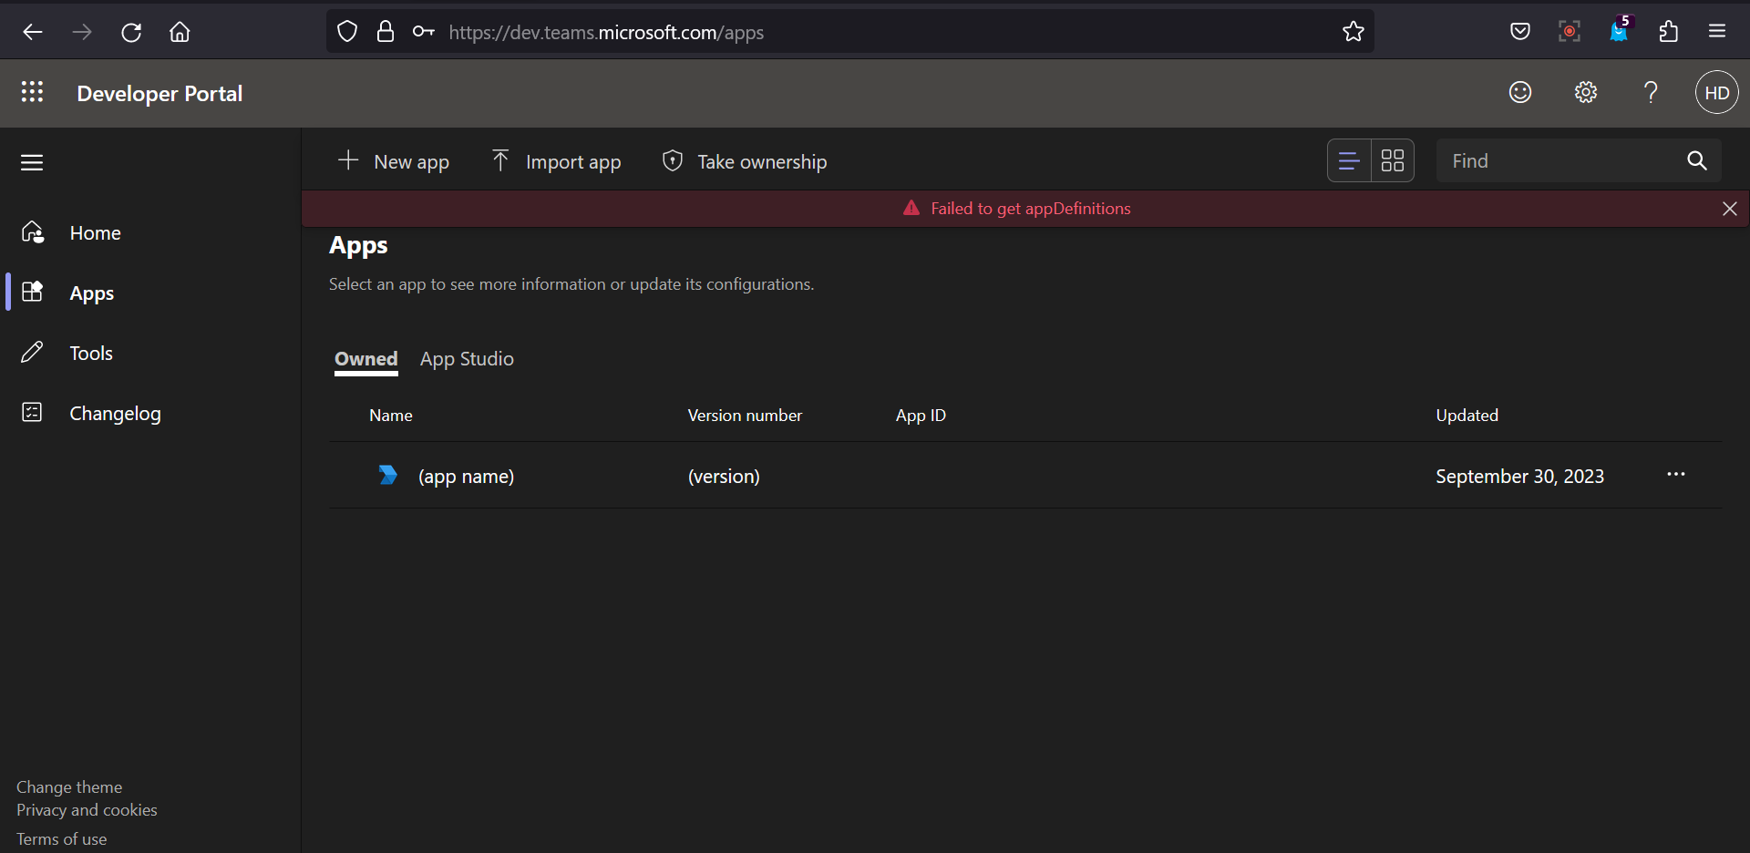The image size is (1750, 853).
Task: Select the Home icon in the sidebar
Action: point(32,232)
